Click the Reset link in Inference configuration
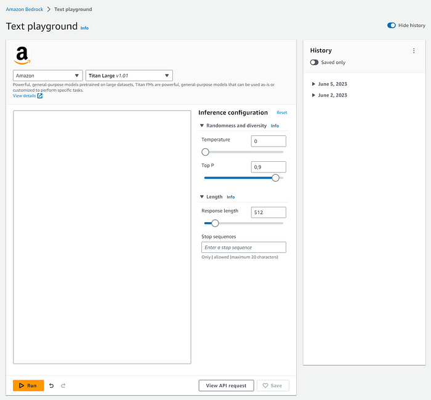Screen dimensions: 431x400 point(281,113)
